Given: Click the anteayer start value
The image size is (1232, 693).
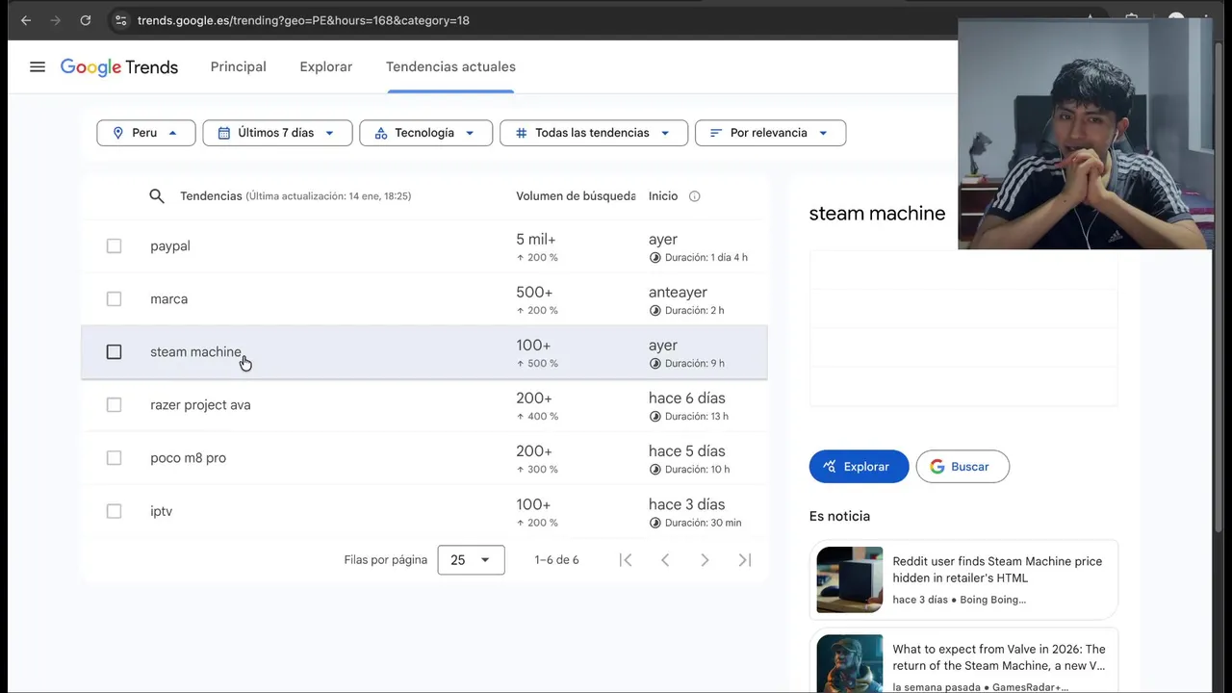Looking at the screenshot, I should pos(678,293).
